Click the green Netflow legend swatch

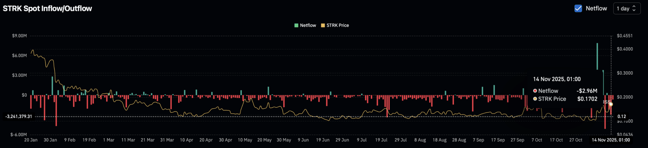click(296, 25)
